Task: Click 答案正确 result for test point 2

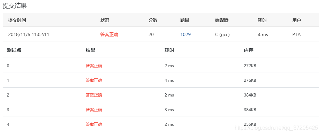Action: click(x=94, y=95)
